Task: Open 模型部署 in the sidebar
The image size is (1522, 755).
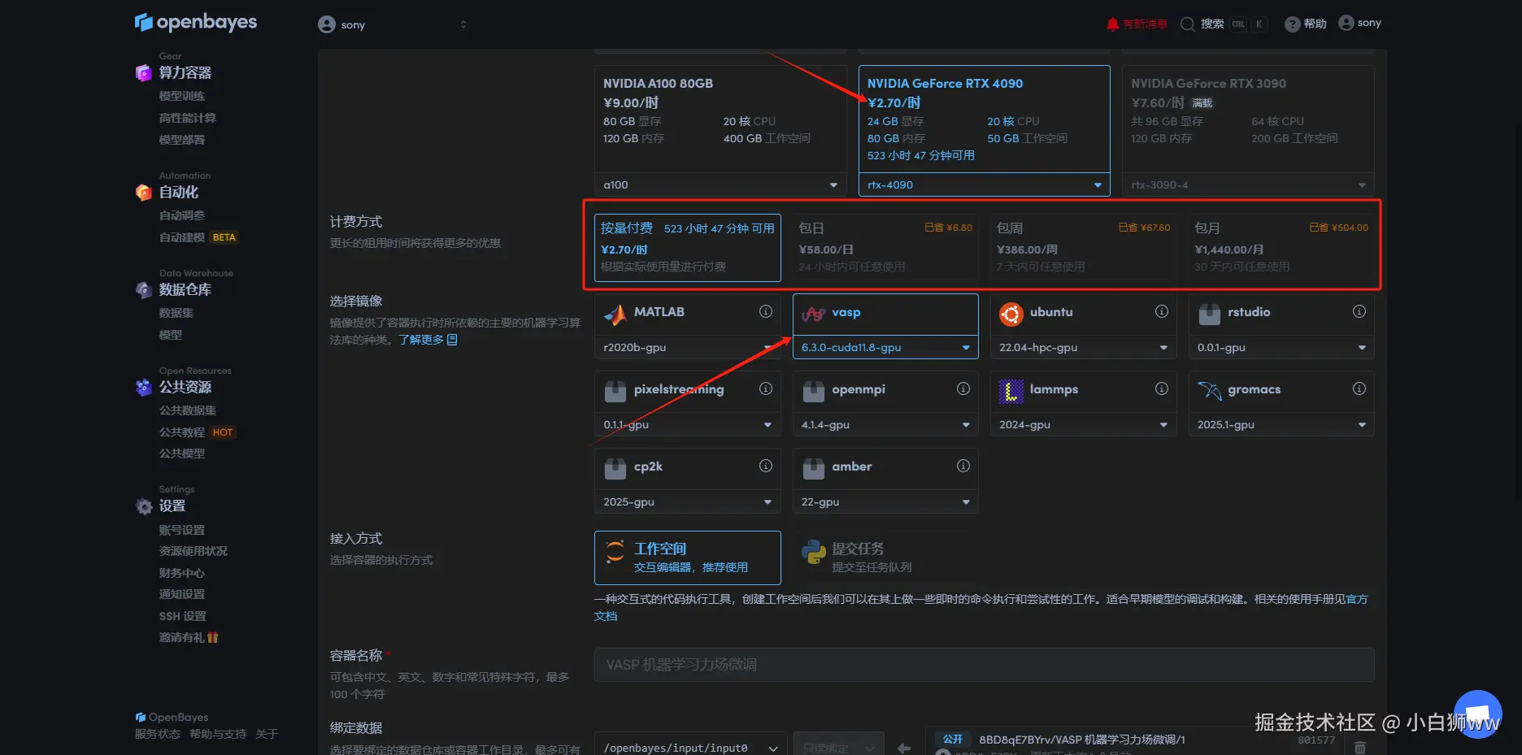Action: (182, 140)
